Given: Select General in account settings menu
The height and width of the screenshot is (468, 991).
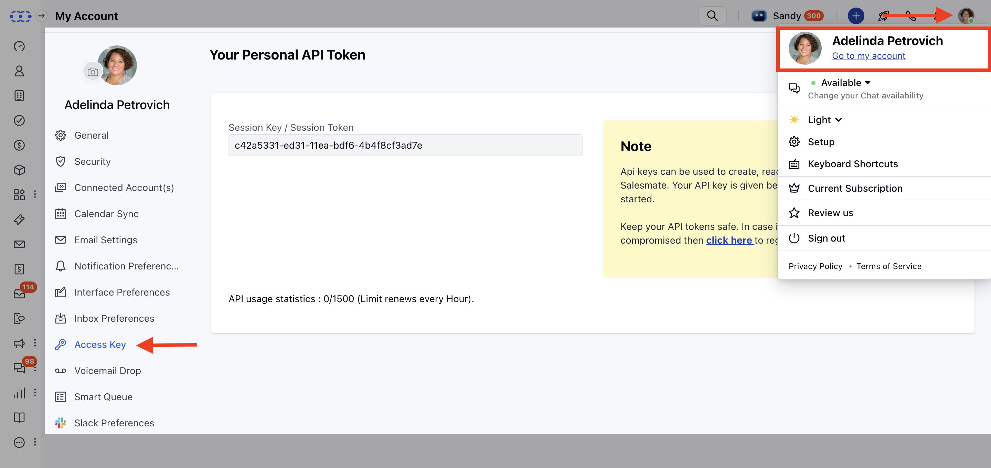Looking at the screenshot, I should tap(91, 136).
